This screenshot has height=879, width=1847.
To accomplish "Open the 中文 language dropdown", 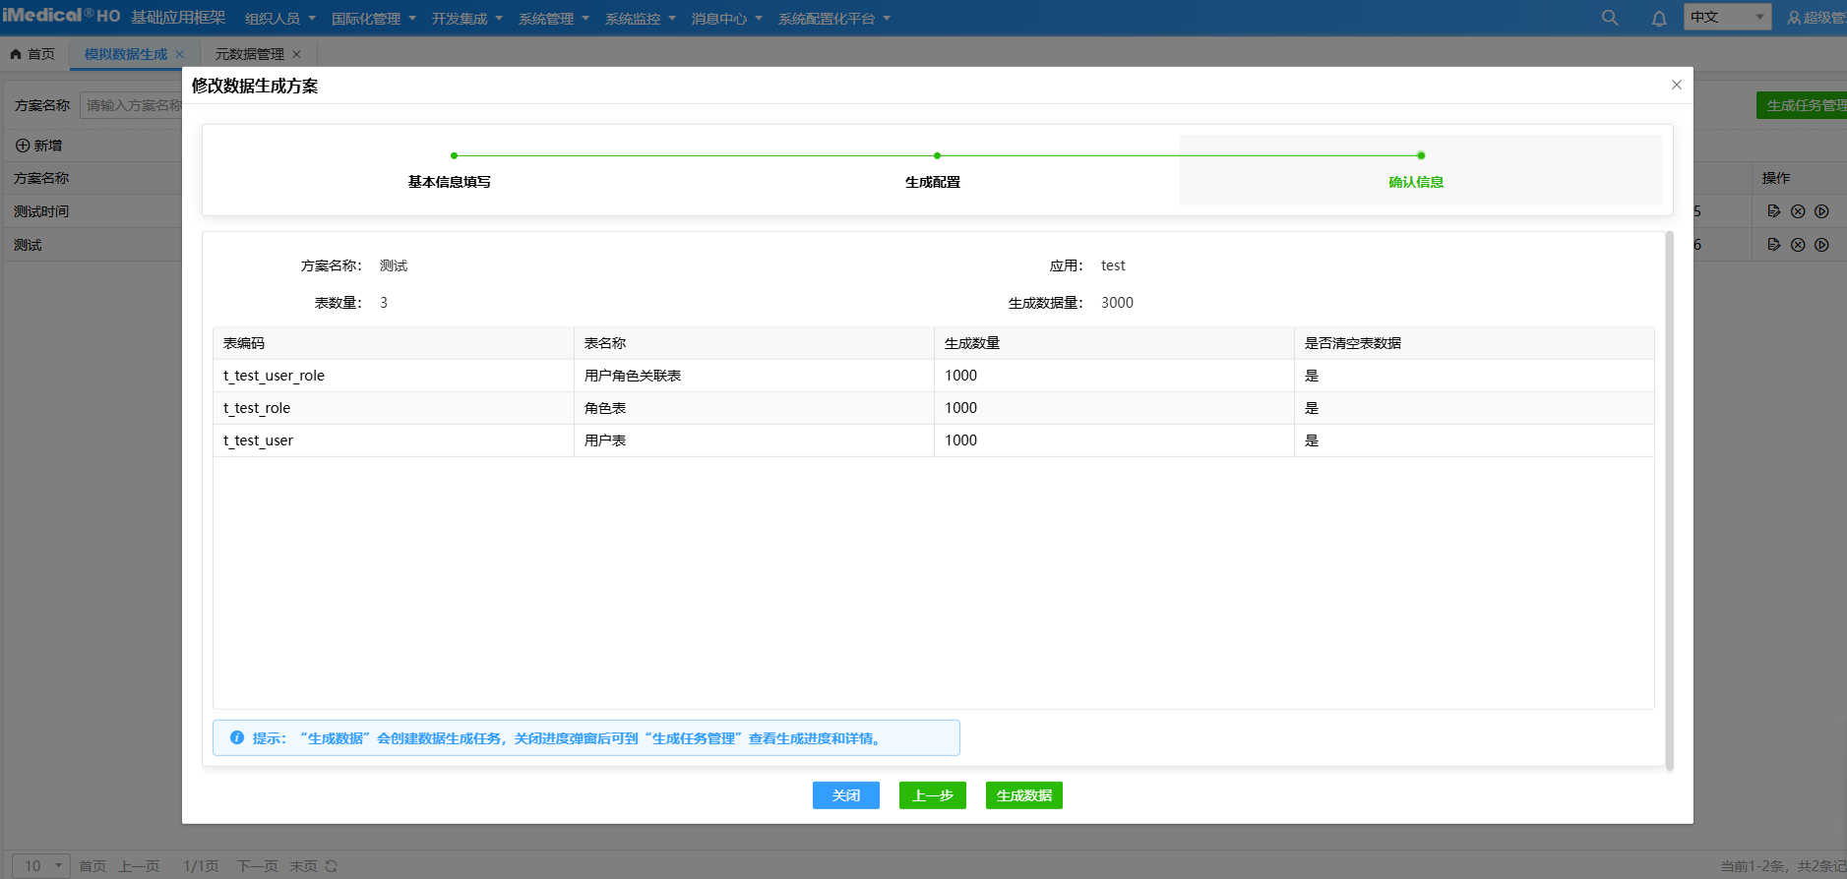I will [1727, 17].
